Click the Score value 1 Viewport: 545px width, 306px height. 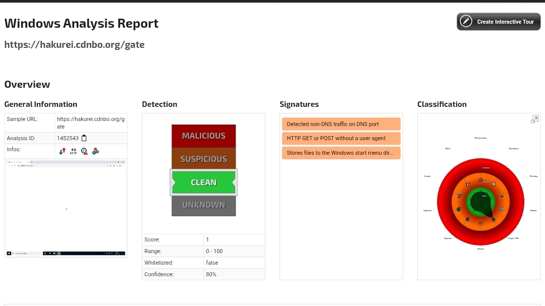tap(207, 239)
